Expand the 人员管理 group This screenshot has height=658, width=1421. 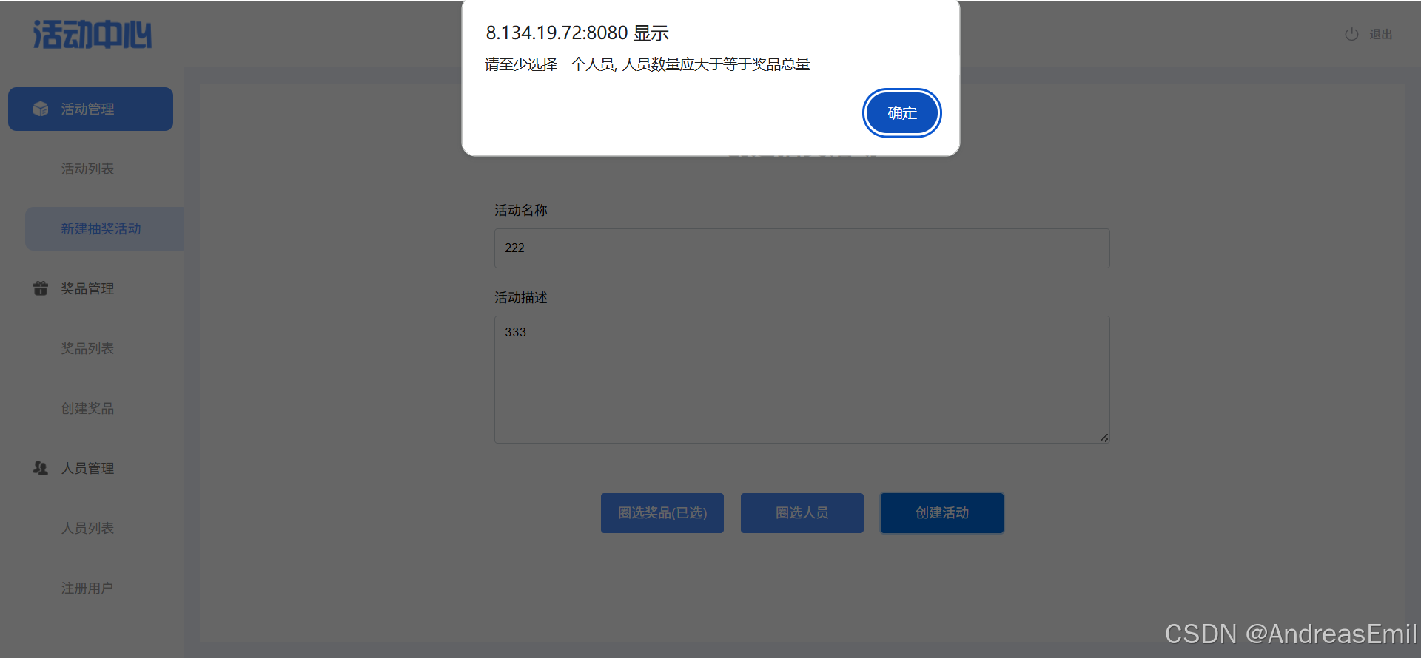90,468
